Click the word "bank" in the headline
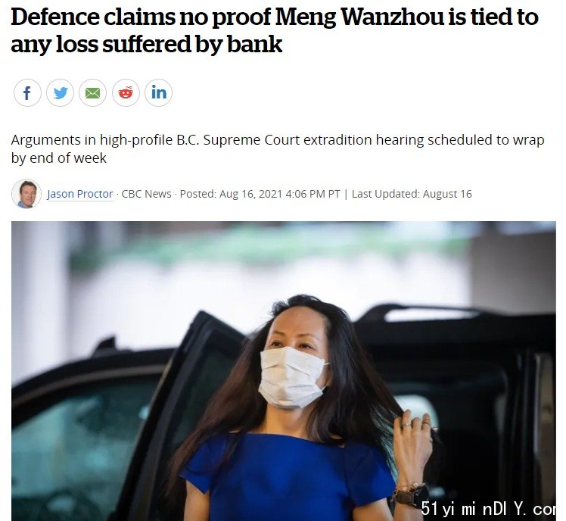566x521 pixels. pos(254,45)
